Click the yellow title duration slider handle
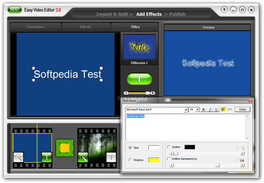The image size is (264, 183). pyautogui.click(x=147, y=93)
